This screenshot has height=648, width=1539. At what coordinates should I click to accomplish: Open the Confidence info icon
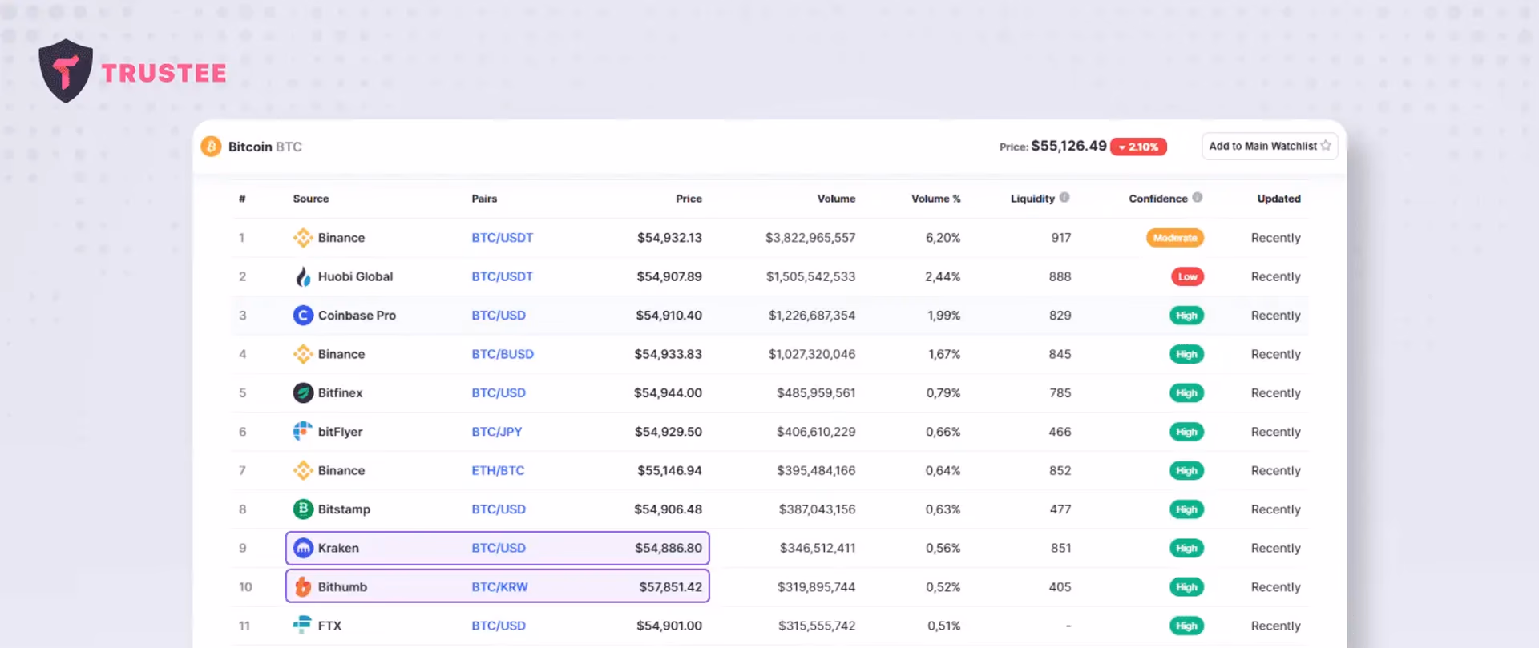(1198, 197)
